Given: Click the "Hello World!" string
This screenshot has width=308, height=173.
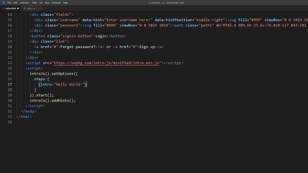Looking at the screenshot, I should coord(69,85).
